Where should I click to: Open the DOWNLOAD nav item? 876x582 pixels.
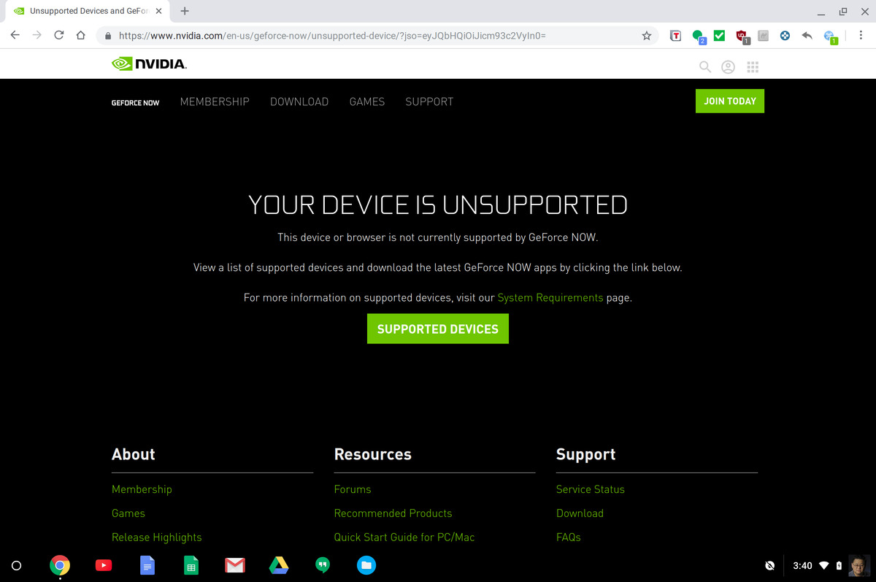click(299, 102)
